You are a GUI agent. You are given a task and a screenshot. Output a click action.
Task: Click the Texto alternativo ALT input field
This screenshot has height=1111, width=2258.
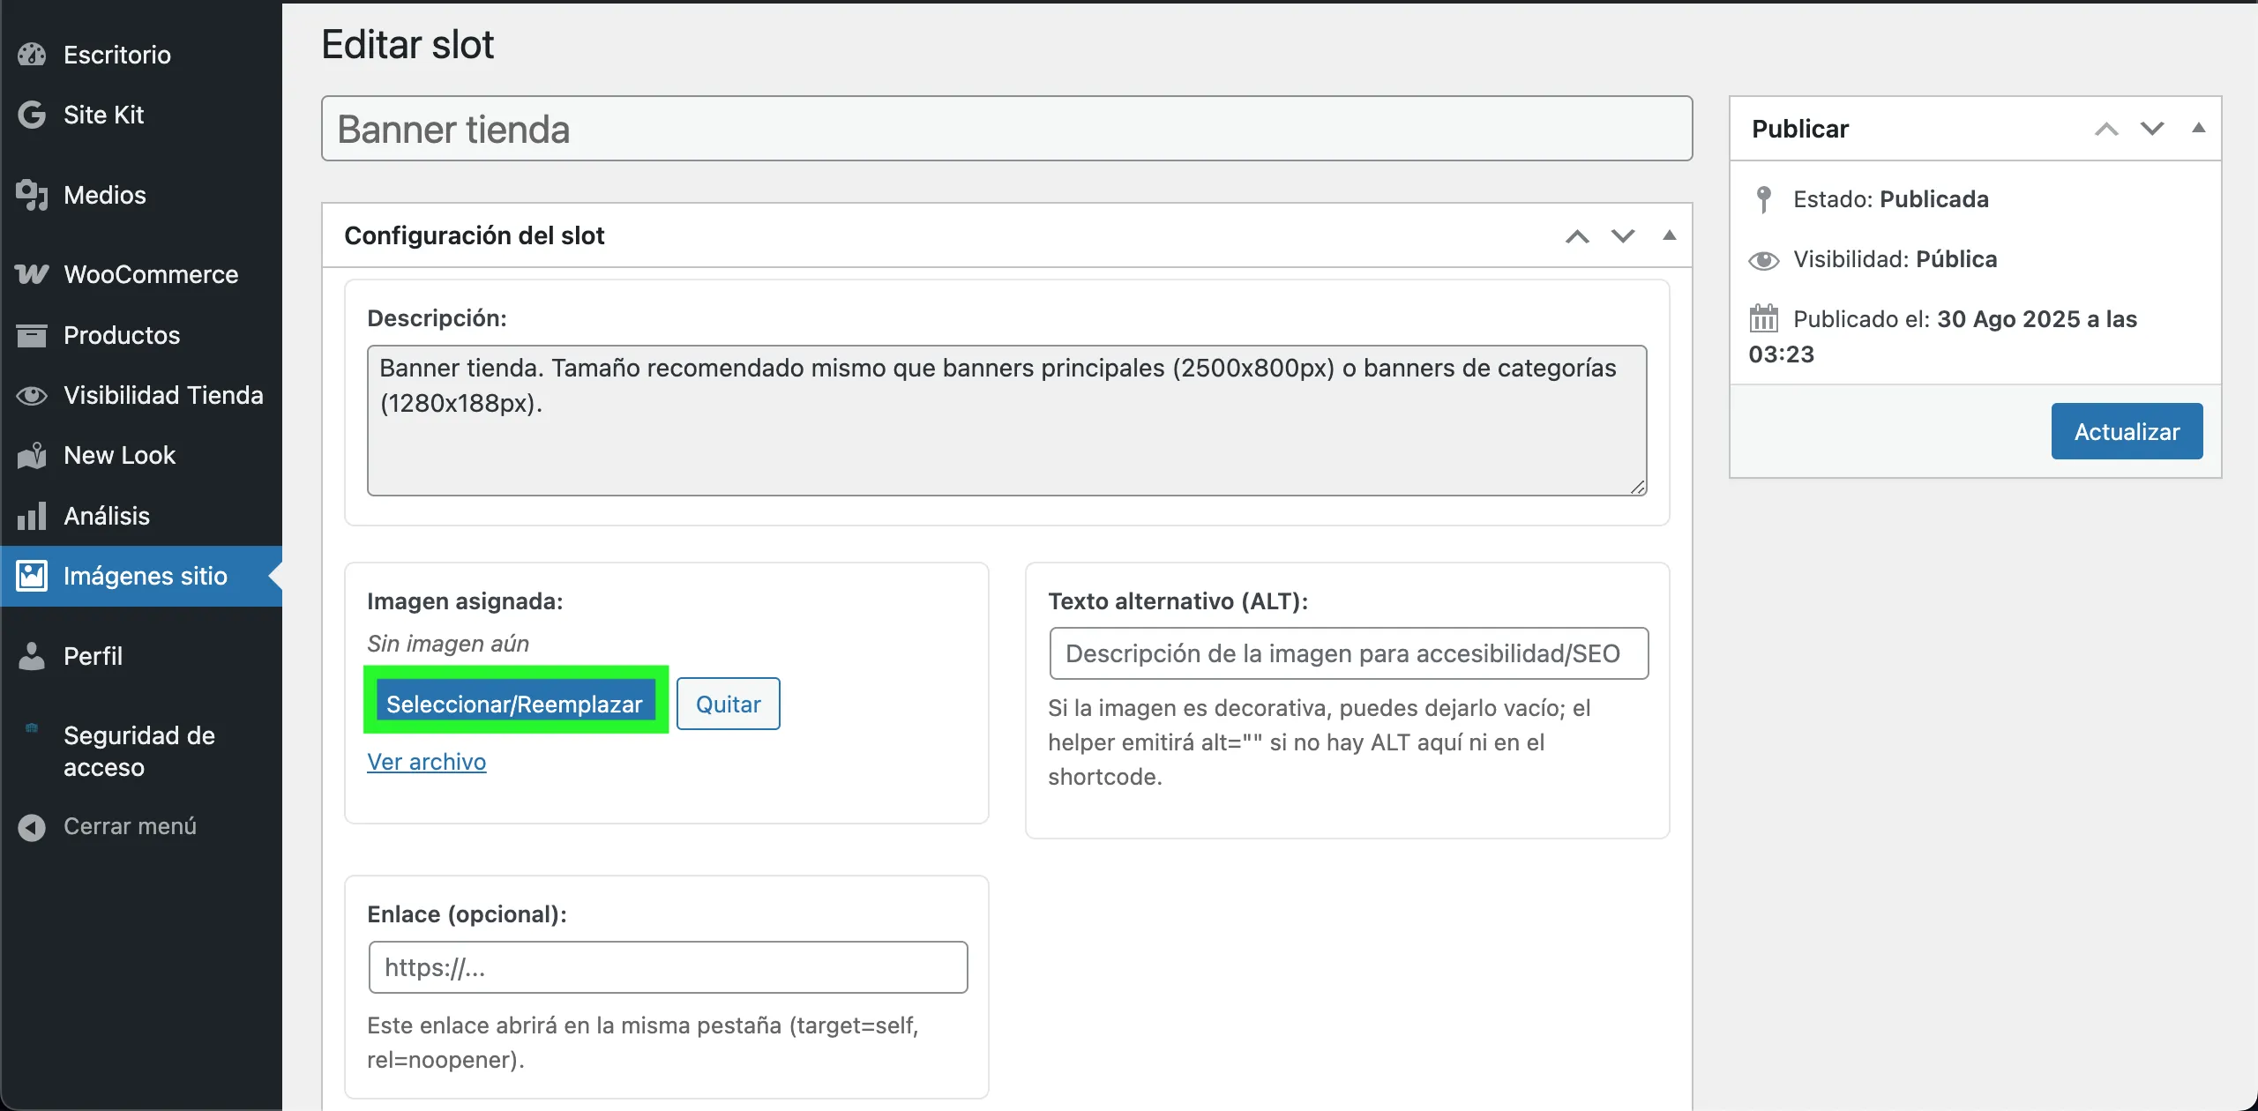pyautogui.click(x=1348, y=653)
